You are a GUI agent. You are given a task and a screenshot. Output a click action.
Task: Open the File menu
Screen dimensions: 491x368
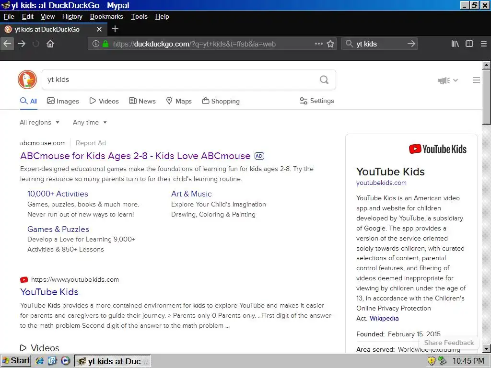(9, 17)
